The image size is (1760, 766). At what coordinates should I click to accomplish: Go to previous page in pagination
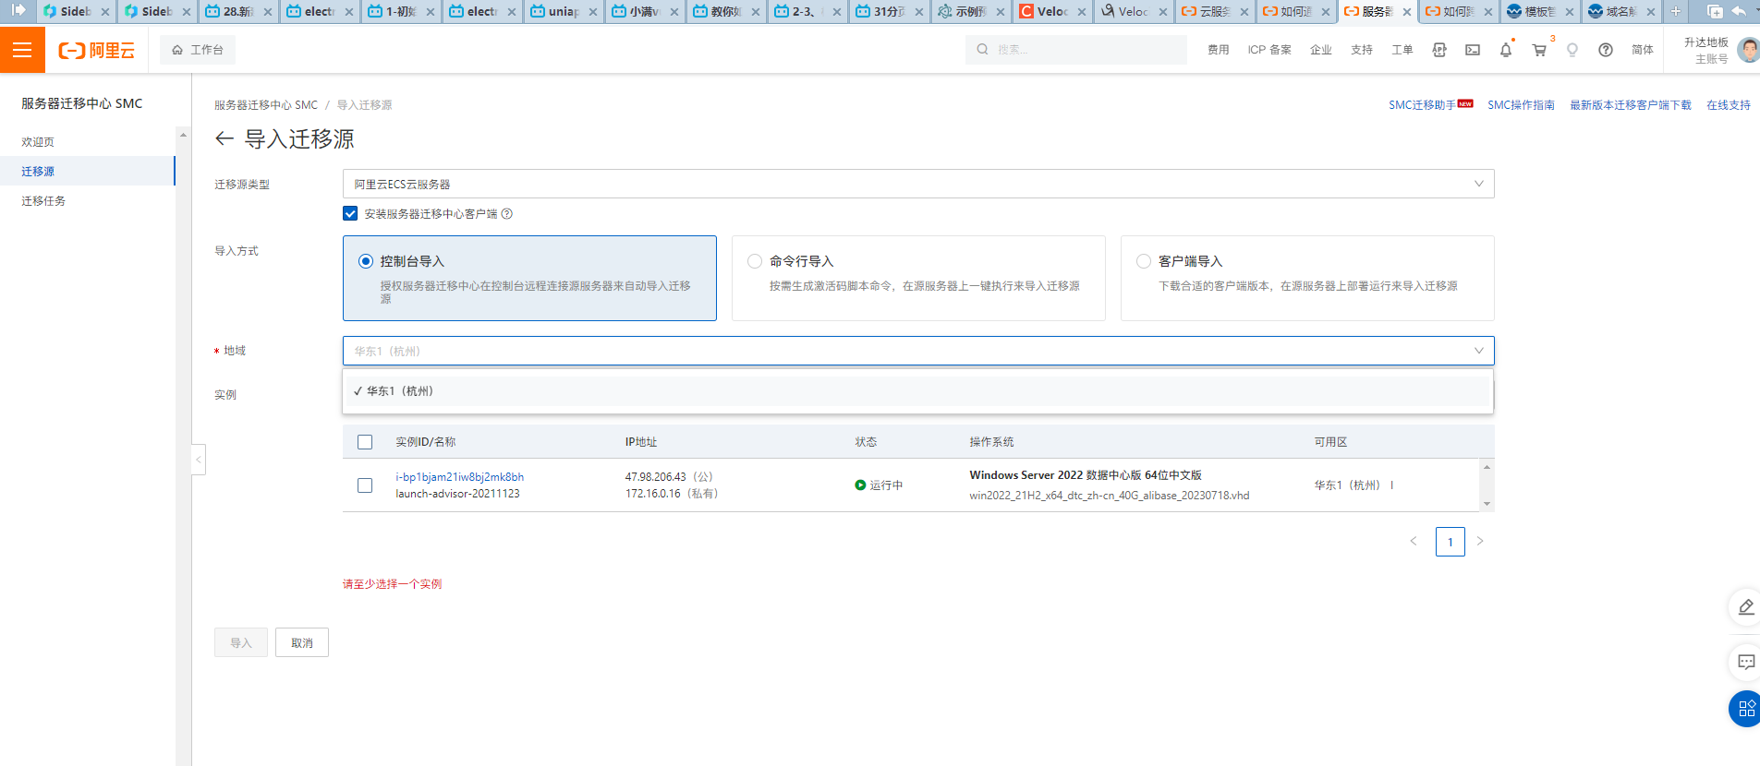[1414, 542]
